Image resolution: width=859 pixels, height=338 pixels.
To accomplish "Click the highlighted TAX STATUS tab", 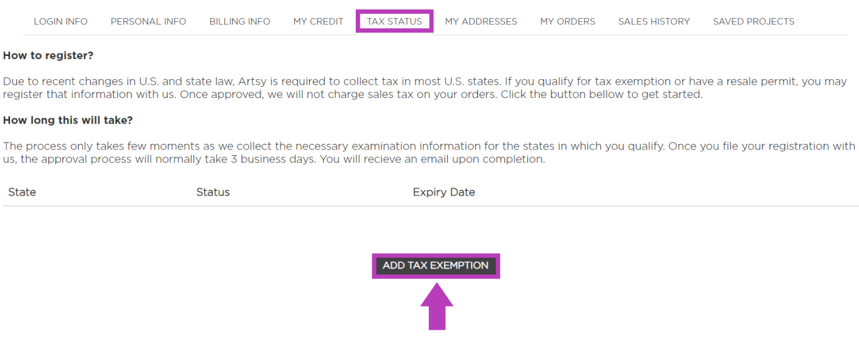I will tap(394, 21).
